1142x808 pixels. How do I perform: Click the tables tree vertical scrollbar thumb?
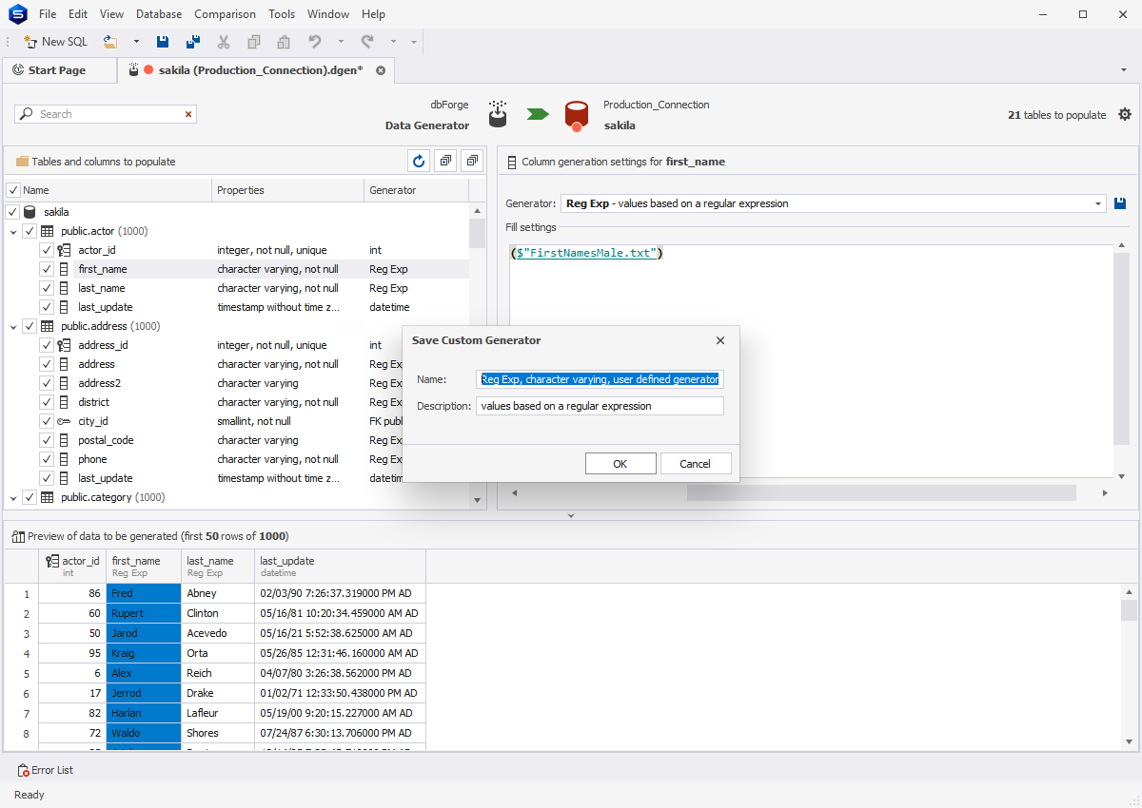tap(478, 233)
